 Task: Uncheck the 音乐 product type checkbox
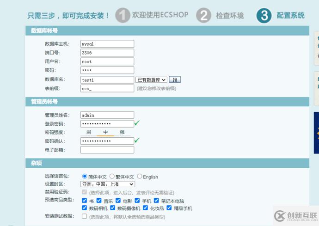tap(99, 201)
